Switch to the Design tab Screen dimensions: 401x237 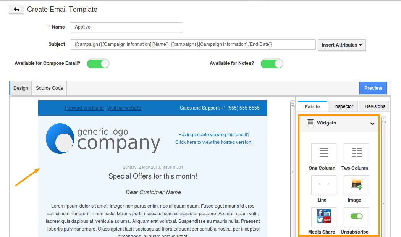click(x=21, y=88)
